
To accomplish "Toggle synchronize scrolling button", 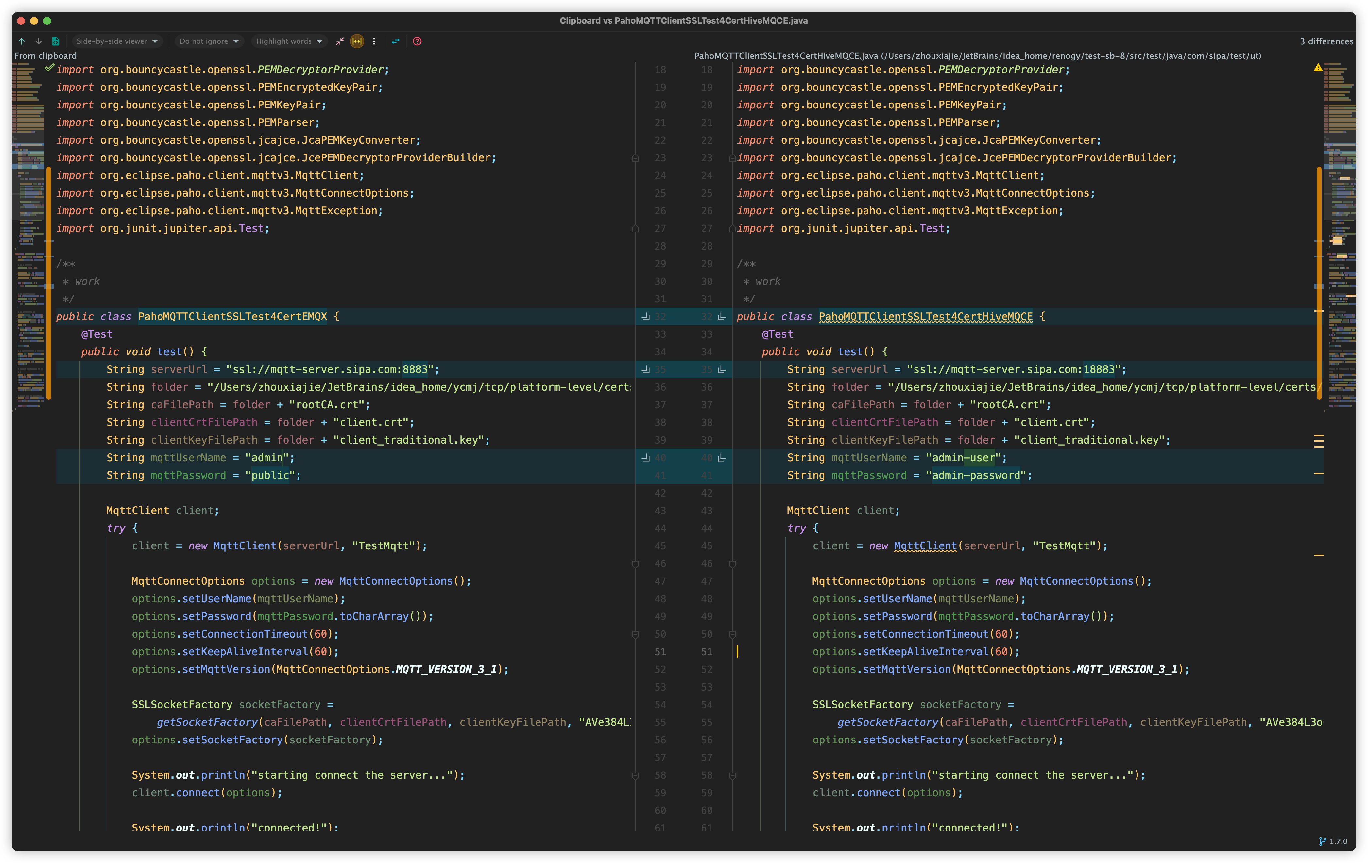I will (x=357, y=41).
